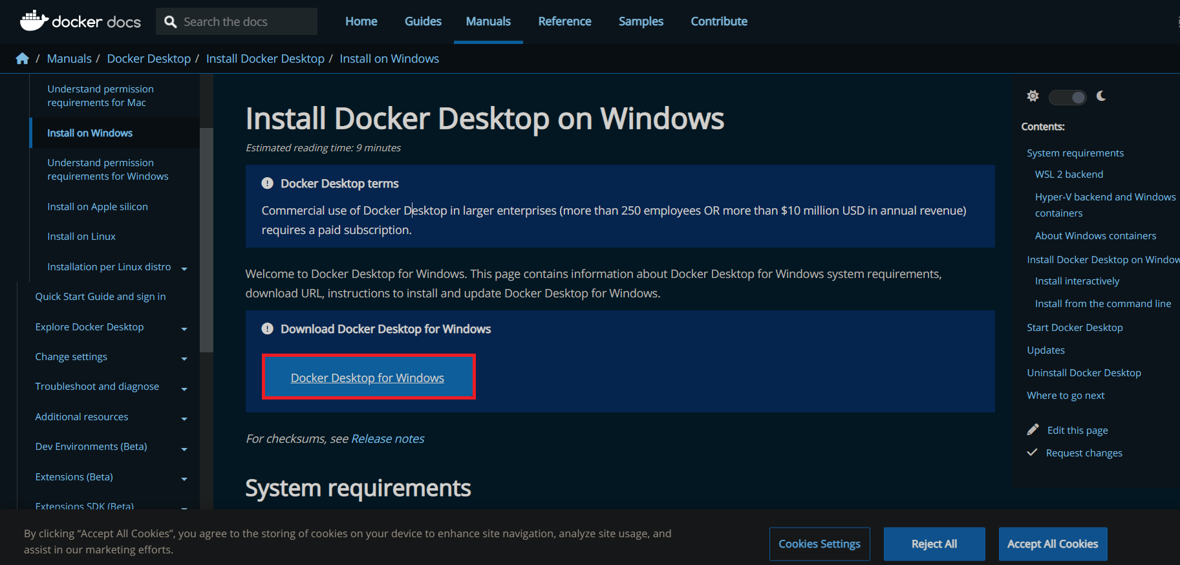Expand Additional resources section
1180x565 pixels.
(184, 419)
